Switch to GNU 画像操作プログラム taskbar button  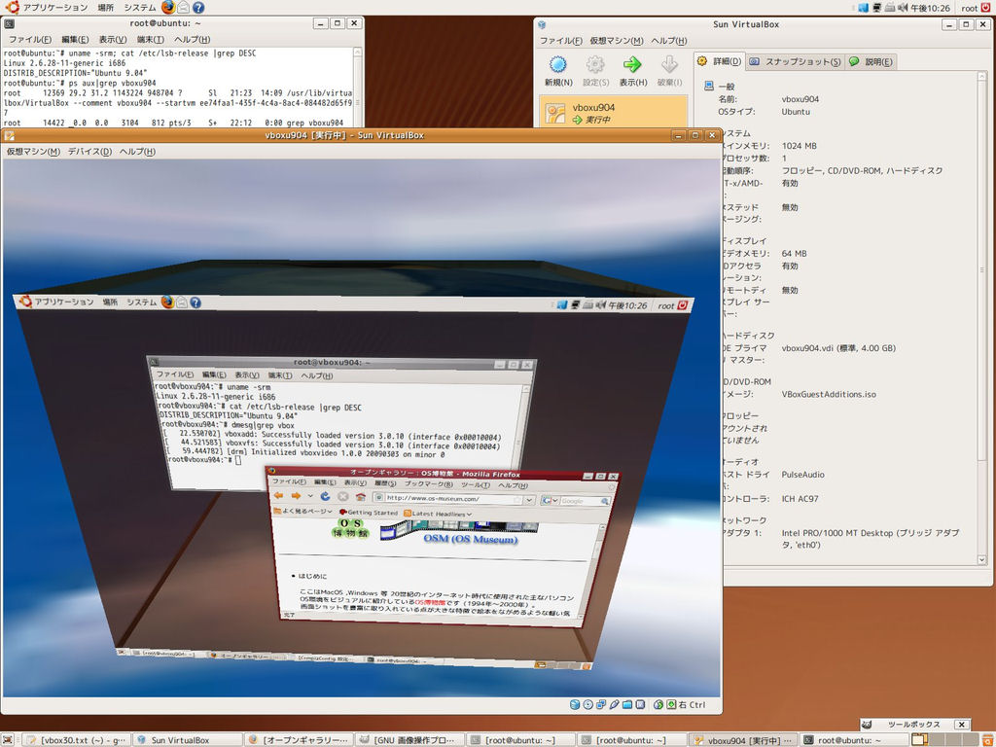[409, 740]
